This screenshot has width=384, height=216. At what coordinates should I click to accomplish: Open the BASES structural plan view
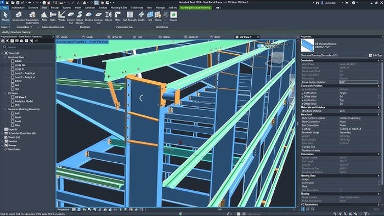(x=18, y=61)
